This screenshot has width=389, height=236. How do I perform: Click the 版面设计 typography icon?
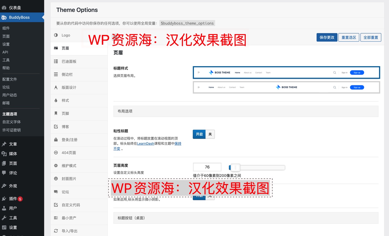pos(56,87)
